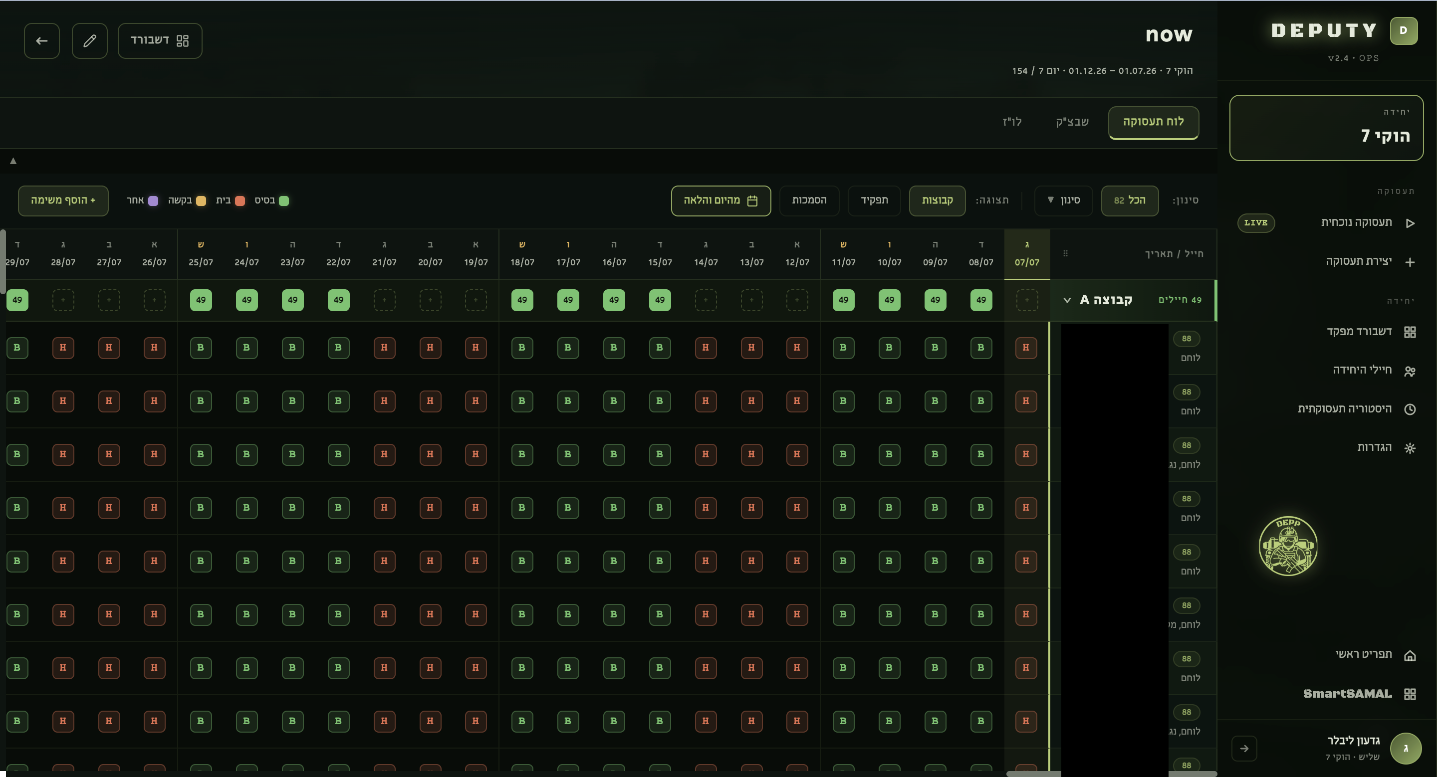The width and height of the screenshot is (1437, 777).
Task: Toggle הסמכות display mode
Action: [809, 200]
